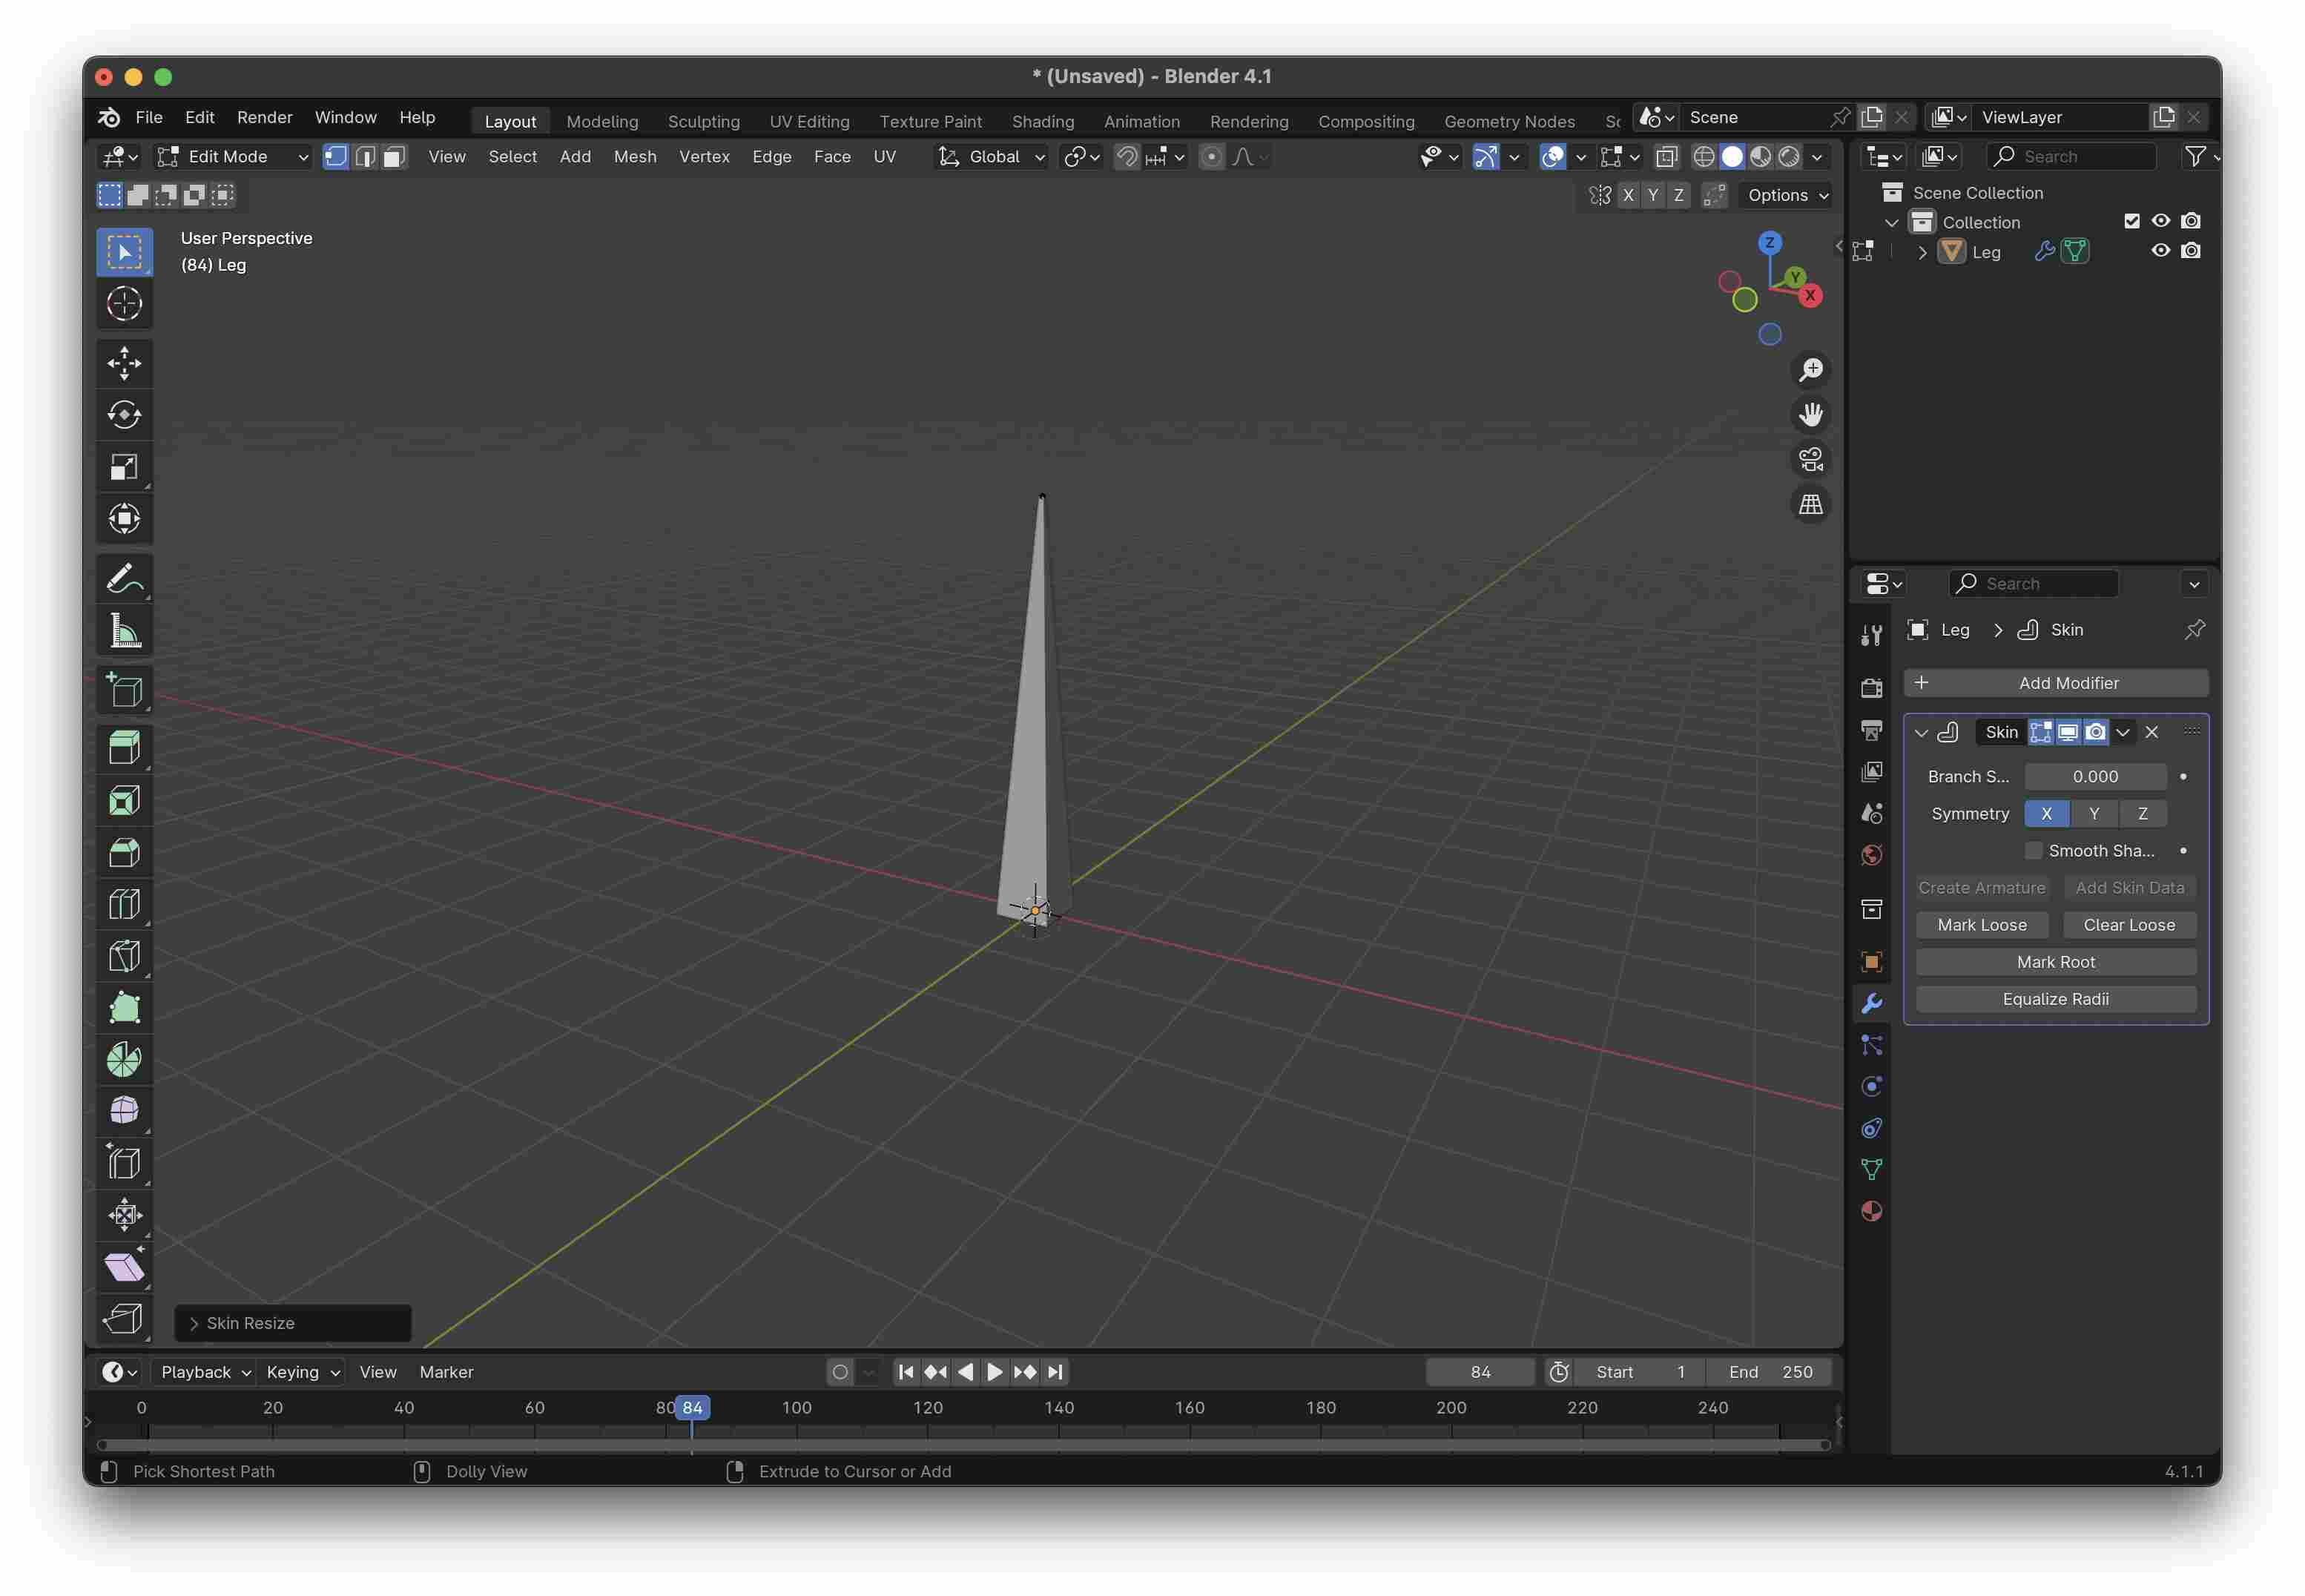Select the Move tool

coord(124,363)
